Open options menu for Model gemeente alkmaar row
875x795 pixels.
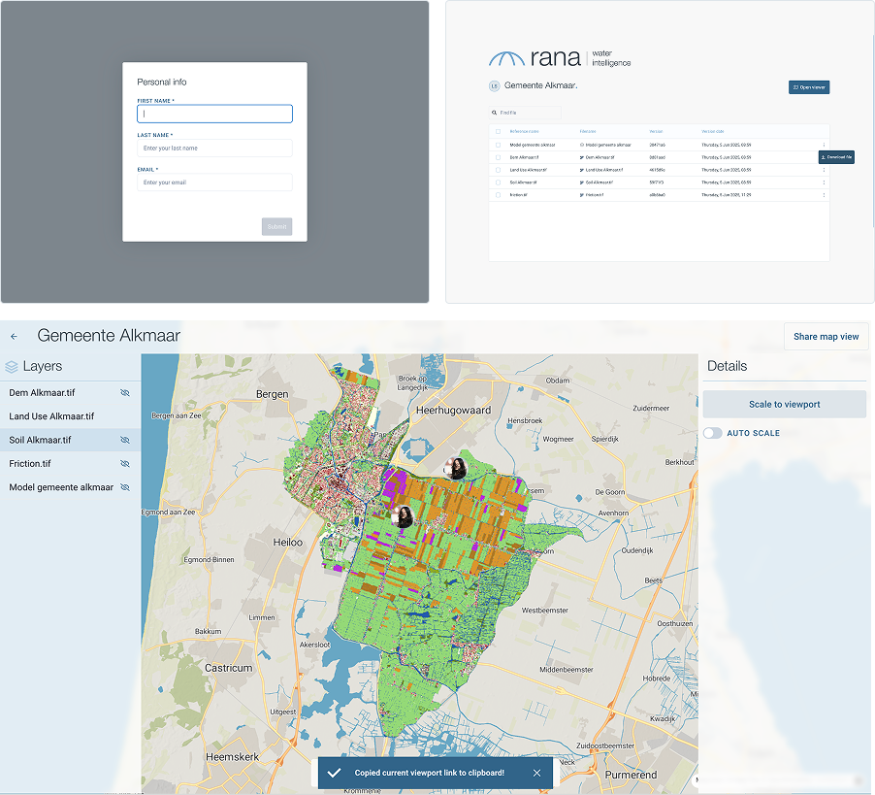[x=824, y=145]
